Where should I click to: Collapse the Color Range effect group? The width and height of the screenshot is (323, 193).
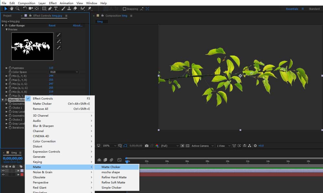click(3, 26)
